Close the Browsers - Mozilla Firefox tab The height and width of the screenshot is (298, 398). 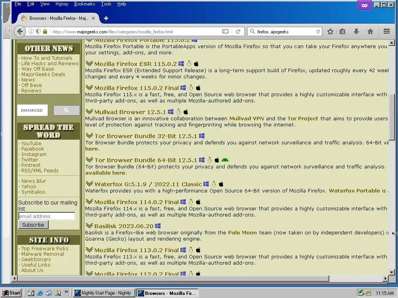pos(93,18)
